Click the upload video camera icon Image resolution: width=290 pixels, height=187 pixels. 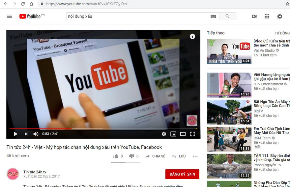[x=254, y=16]
